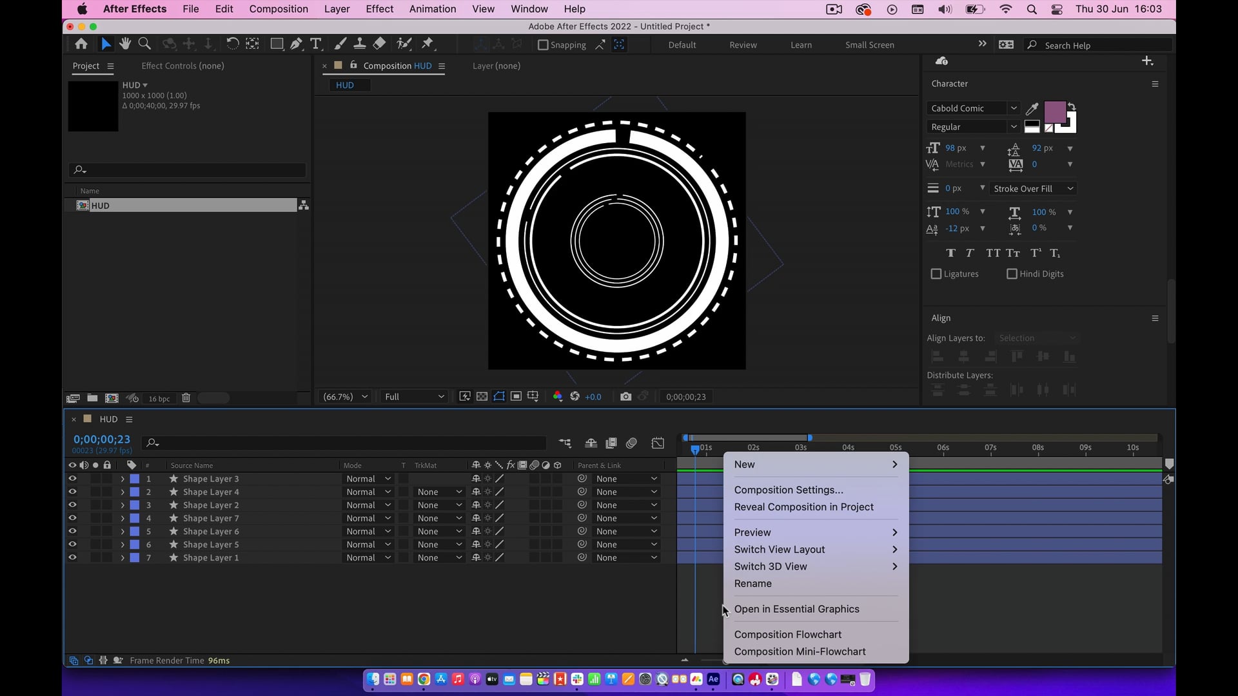Take a snapshot with camera icon
Viewport: 1238px width, 696px height.
625,396
